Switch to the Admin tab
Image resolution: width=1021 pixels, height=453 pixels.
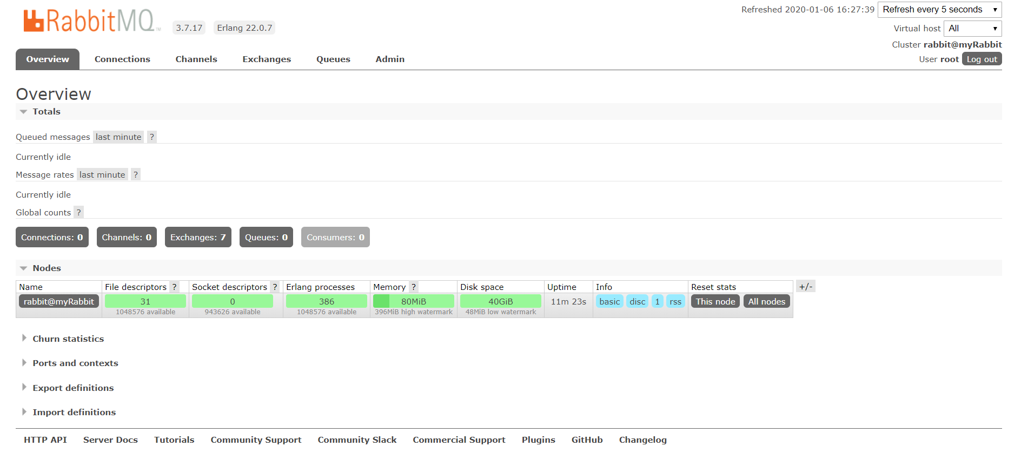390,59
